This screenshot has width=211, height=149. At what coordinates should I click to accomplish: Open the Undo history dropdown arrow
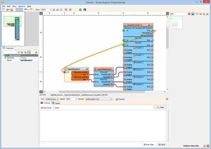tap(28, 9)
